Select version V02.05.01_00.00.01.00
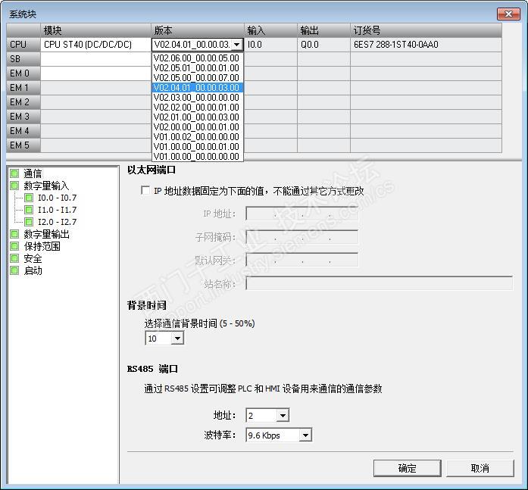The height and width of the screenshot is (490, 528). [197, 67]
